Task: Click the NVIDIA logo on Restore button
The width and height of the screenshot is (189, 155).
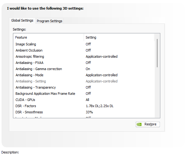Action: pyautogui.click(x=140, y=124)
